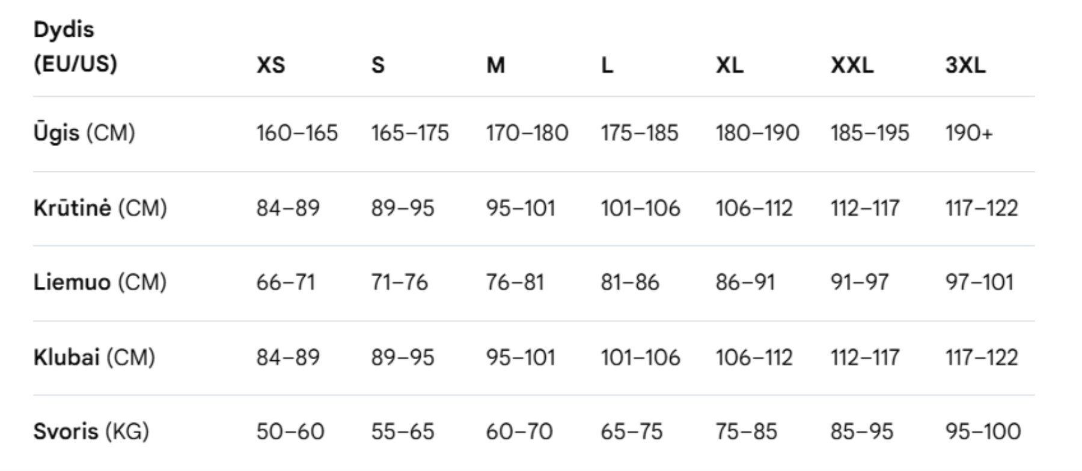The image size is (1082, 471).
Task: Select the L size column header
Action: pyautogui.click(x=607, y=64)
